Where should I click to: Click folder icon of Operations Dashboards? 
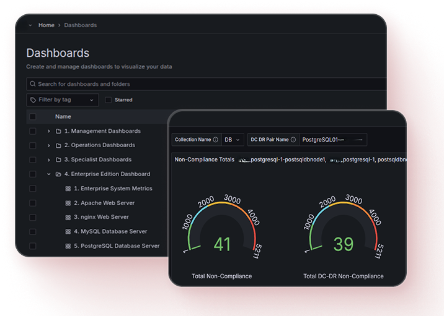point(58,145)
